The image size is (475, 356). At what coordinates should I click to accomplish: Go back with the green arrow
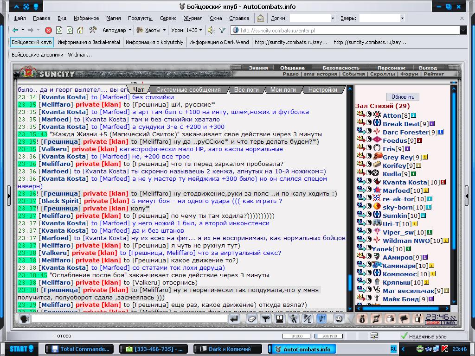click(x=15, y=30)
